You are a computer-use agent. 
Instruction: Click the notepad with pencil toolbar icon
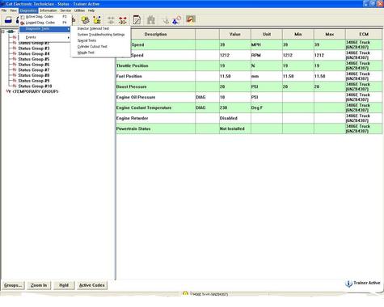(137, 20)
